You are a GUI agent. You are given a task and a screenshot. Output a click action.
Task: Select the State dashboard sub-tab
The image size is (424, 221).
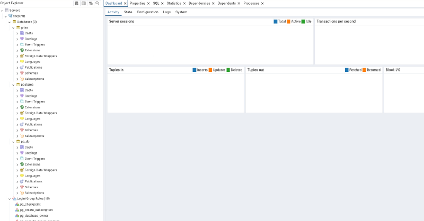tap(128, 12)
